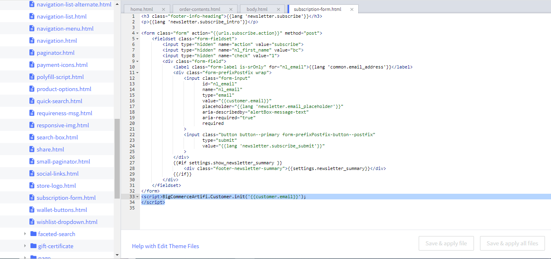551x259 pixels.
Task: Open navigation-menu.html from file list
Action: point(65,29)
